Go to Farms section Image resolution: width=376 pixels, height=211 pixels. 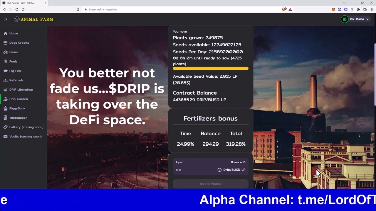(14, 52)
